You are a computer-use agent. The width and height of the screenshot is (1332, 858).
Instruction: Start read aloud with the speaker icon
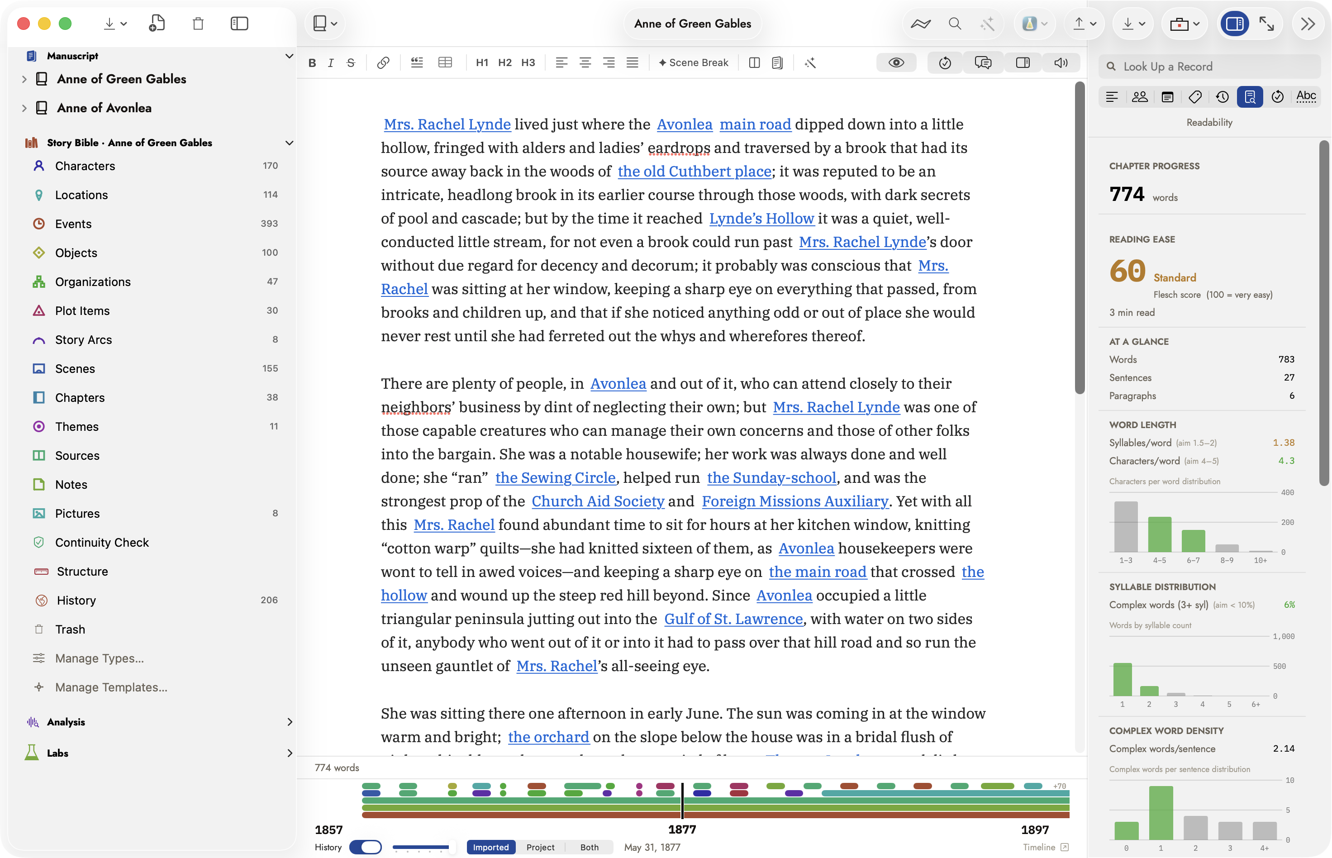click(1061, 62)
